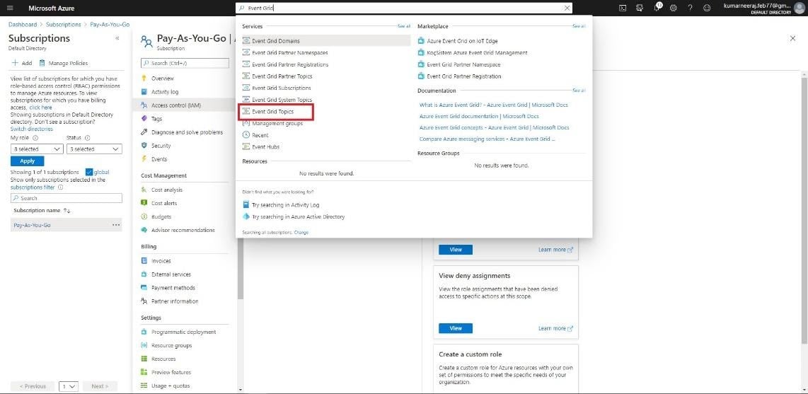Image resolution: width=808 pixels, height=394 pixels.
Task: Collapse the Subscriptions panel
Action: coord(117,38)
